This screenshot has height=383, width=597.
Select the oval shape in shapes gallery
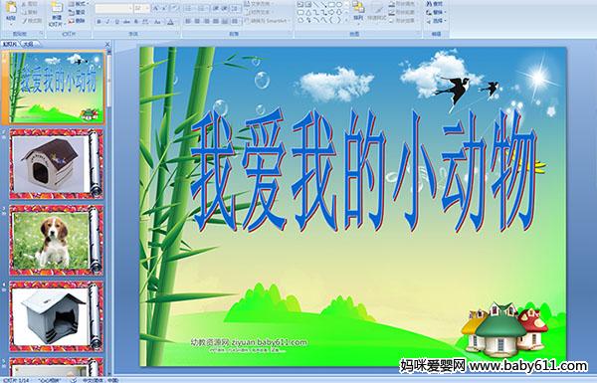coord(339,4)
